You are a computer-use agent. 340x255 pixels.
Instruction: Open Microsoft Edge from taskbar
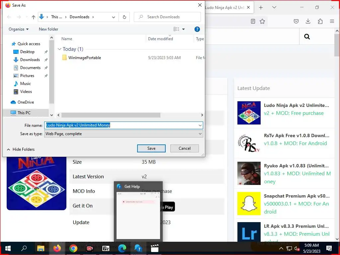122,248
